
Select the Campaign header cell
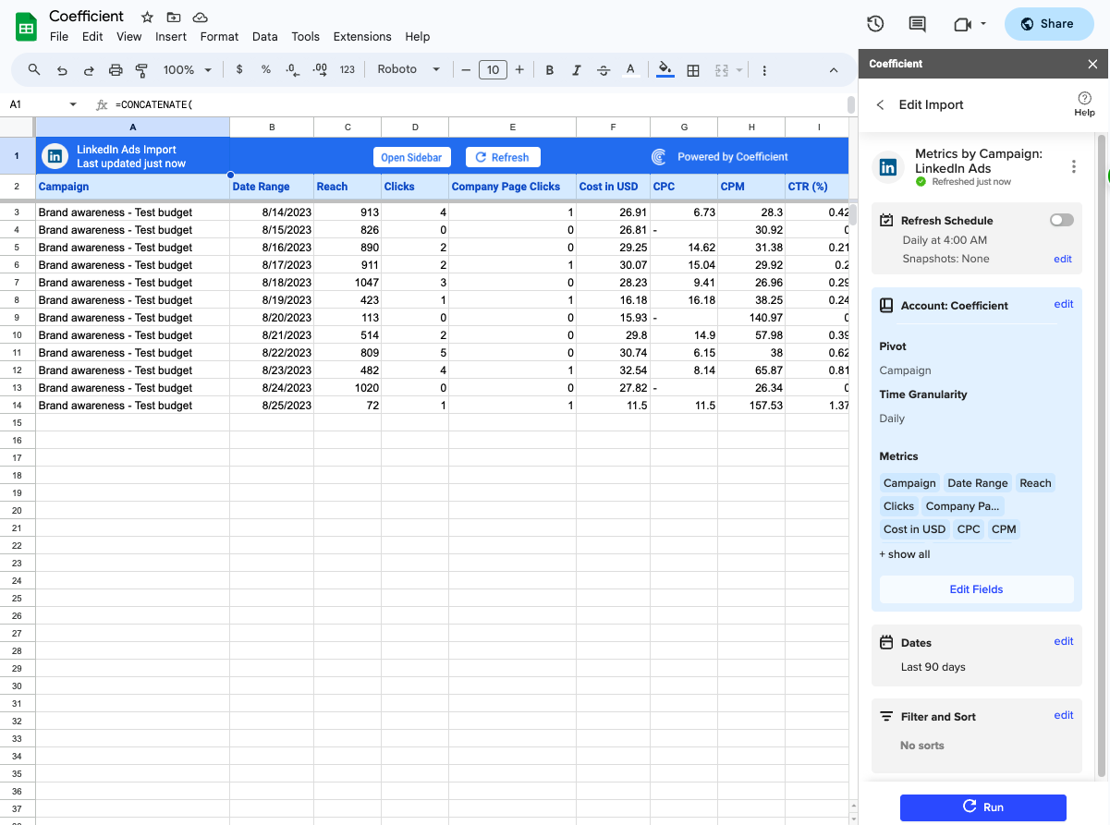pos(133,186)
